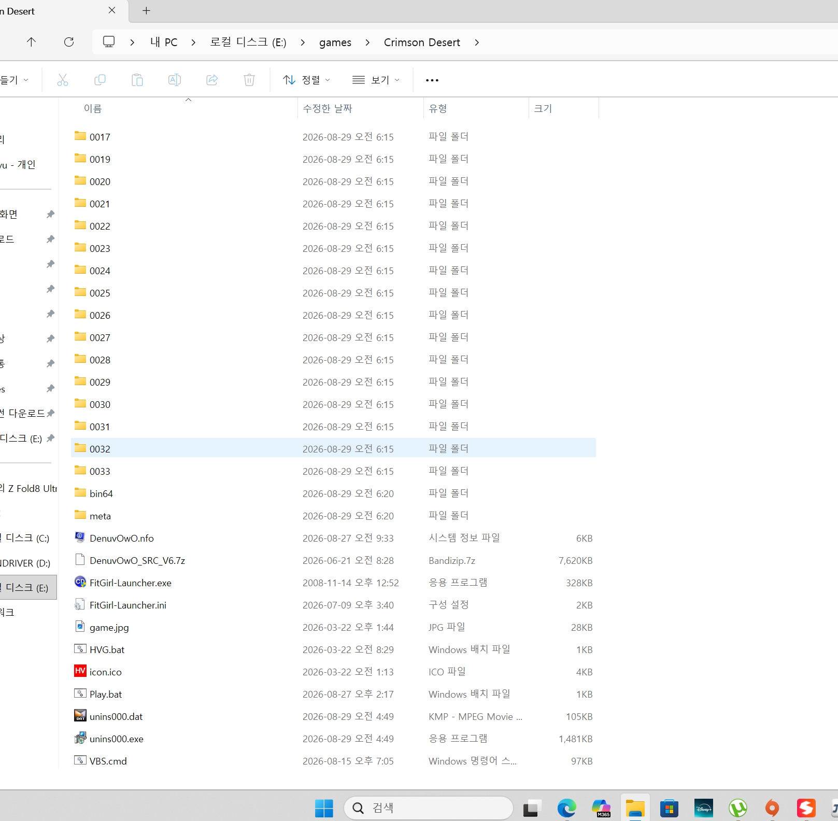Select the DenuvOwO.nfo file icon
838x821 pixels.
pyautogui.click(x=80, y=537)
